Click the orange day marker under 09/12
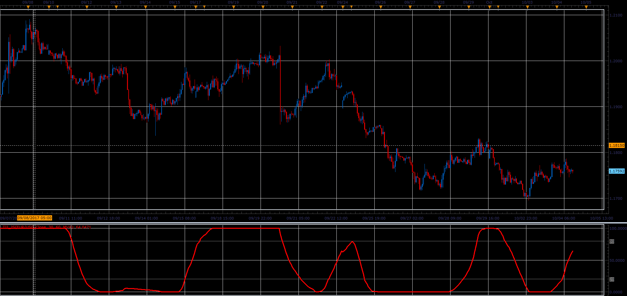Image resolution: width=627 pixels, height=296 pixels. tap(87, 7)
